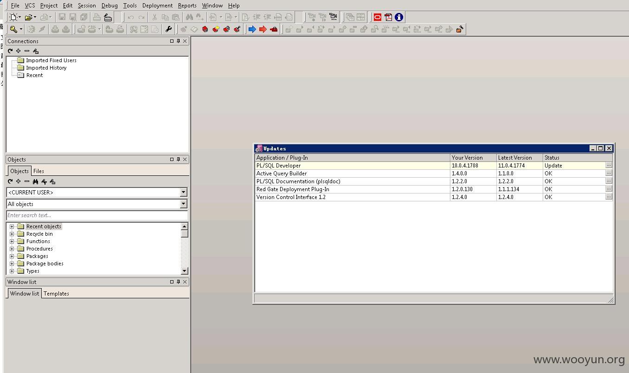
Task: Click the ellipsis button in PL/SQL Developer row
Action: (609, 165)
